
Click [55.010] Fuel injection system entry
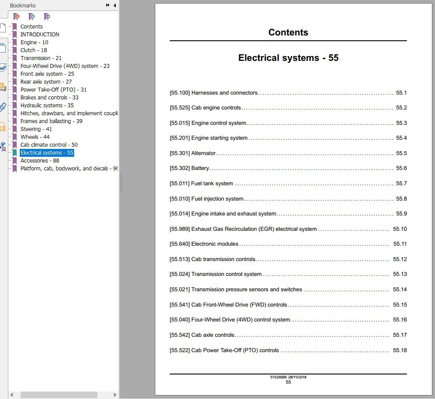pyautogui.click(x=288, y=199)
